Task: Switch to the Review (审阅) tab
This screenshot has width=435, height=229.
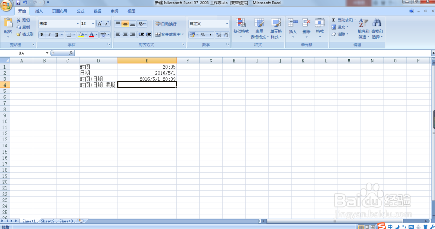Action: point(114,11)
